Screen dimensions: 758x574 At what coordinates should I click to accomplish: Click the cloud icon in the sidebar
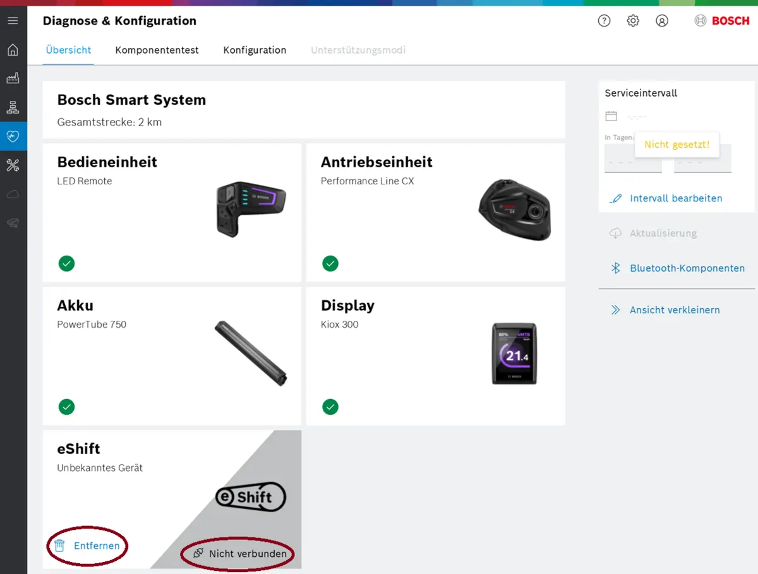pyautogui.click(x=13, y=194)
